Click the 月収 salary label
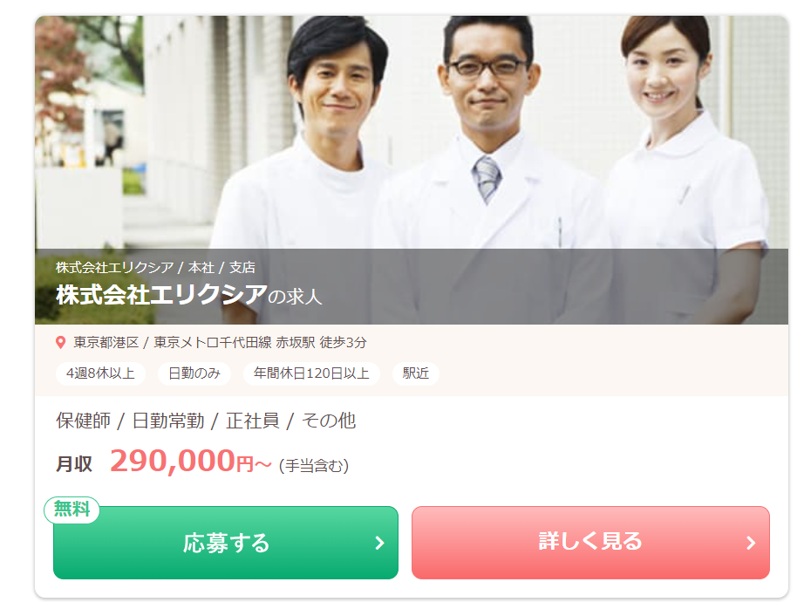The height and width of the screenshot is (616, 804). click(x=74, y=463)
